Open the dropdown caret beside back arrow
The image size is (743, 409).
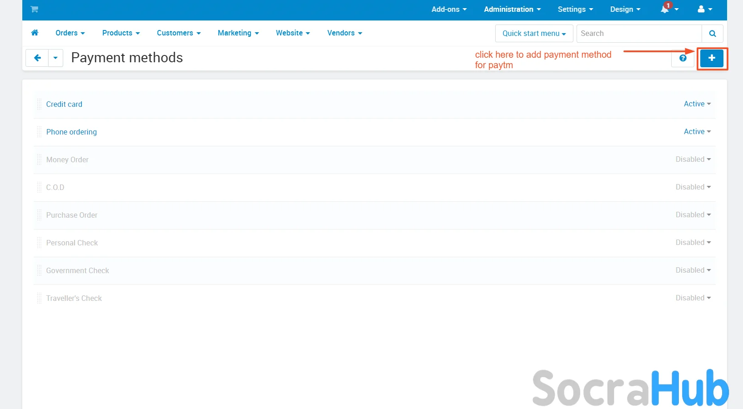coord(55,58)
